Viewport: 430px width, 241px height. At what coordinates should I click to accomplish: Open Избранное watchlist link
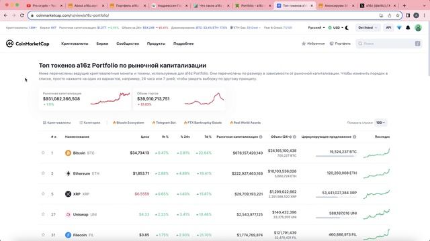pos(313,44)
